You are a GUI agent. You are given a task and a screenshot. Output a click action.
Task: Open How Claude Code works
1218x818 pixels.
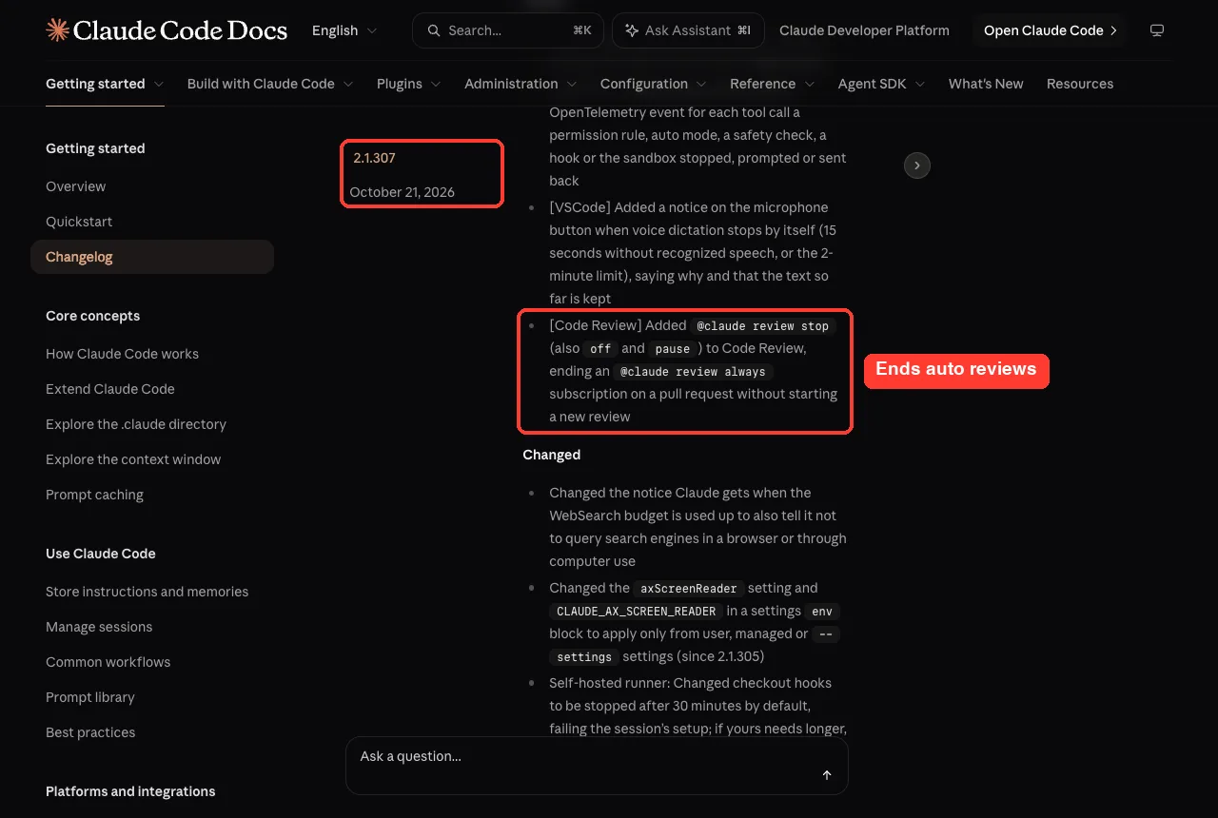click(152, 354)
